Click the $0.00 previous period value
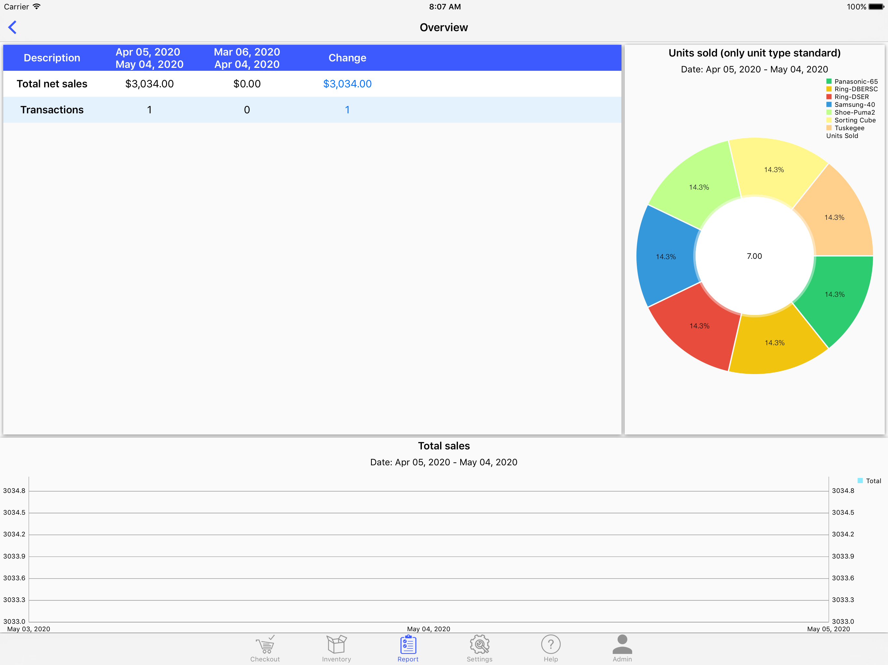This screenshot has width=888, height=665. click(x=247, y=84)
